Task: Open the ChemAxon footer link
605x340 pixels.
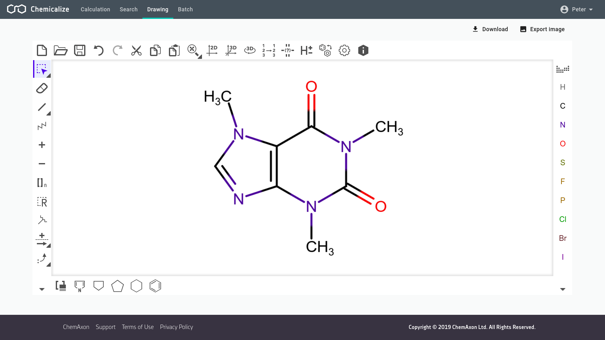Action: tap(76, 327)
